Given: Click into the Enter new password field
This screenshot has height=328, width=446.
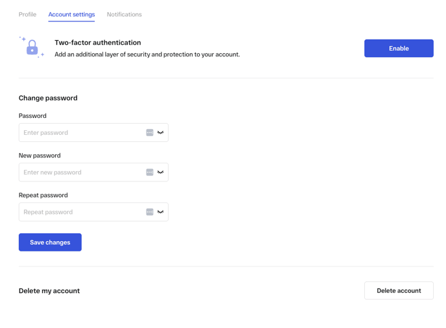Looking at the screenshot, I should click(81, 172).
